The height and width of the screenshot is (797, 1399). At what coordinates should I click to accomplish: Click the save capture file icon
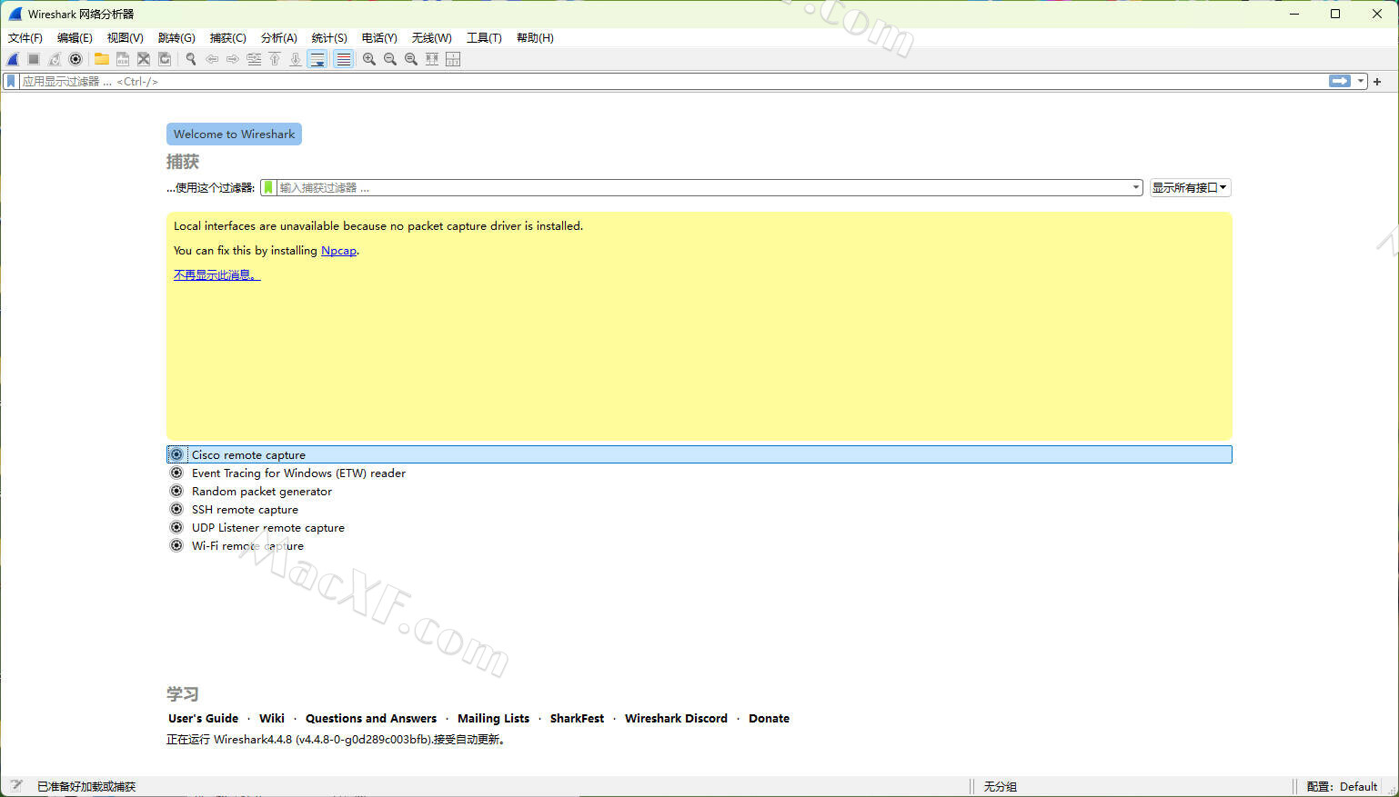click(123, 59)
